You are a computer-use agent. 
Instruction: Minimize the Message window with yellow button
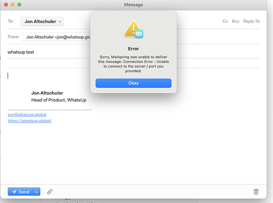click(x=13, y=5)
